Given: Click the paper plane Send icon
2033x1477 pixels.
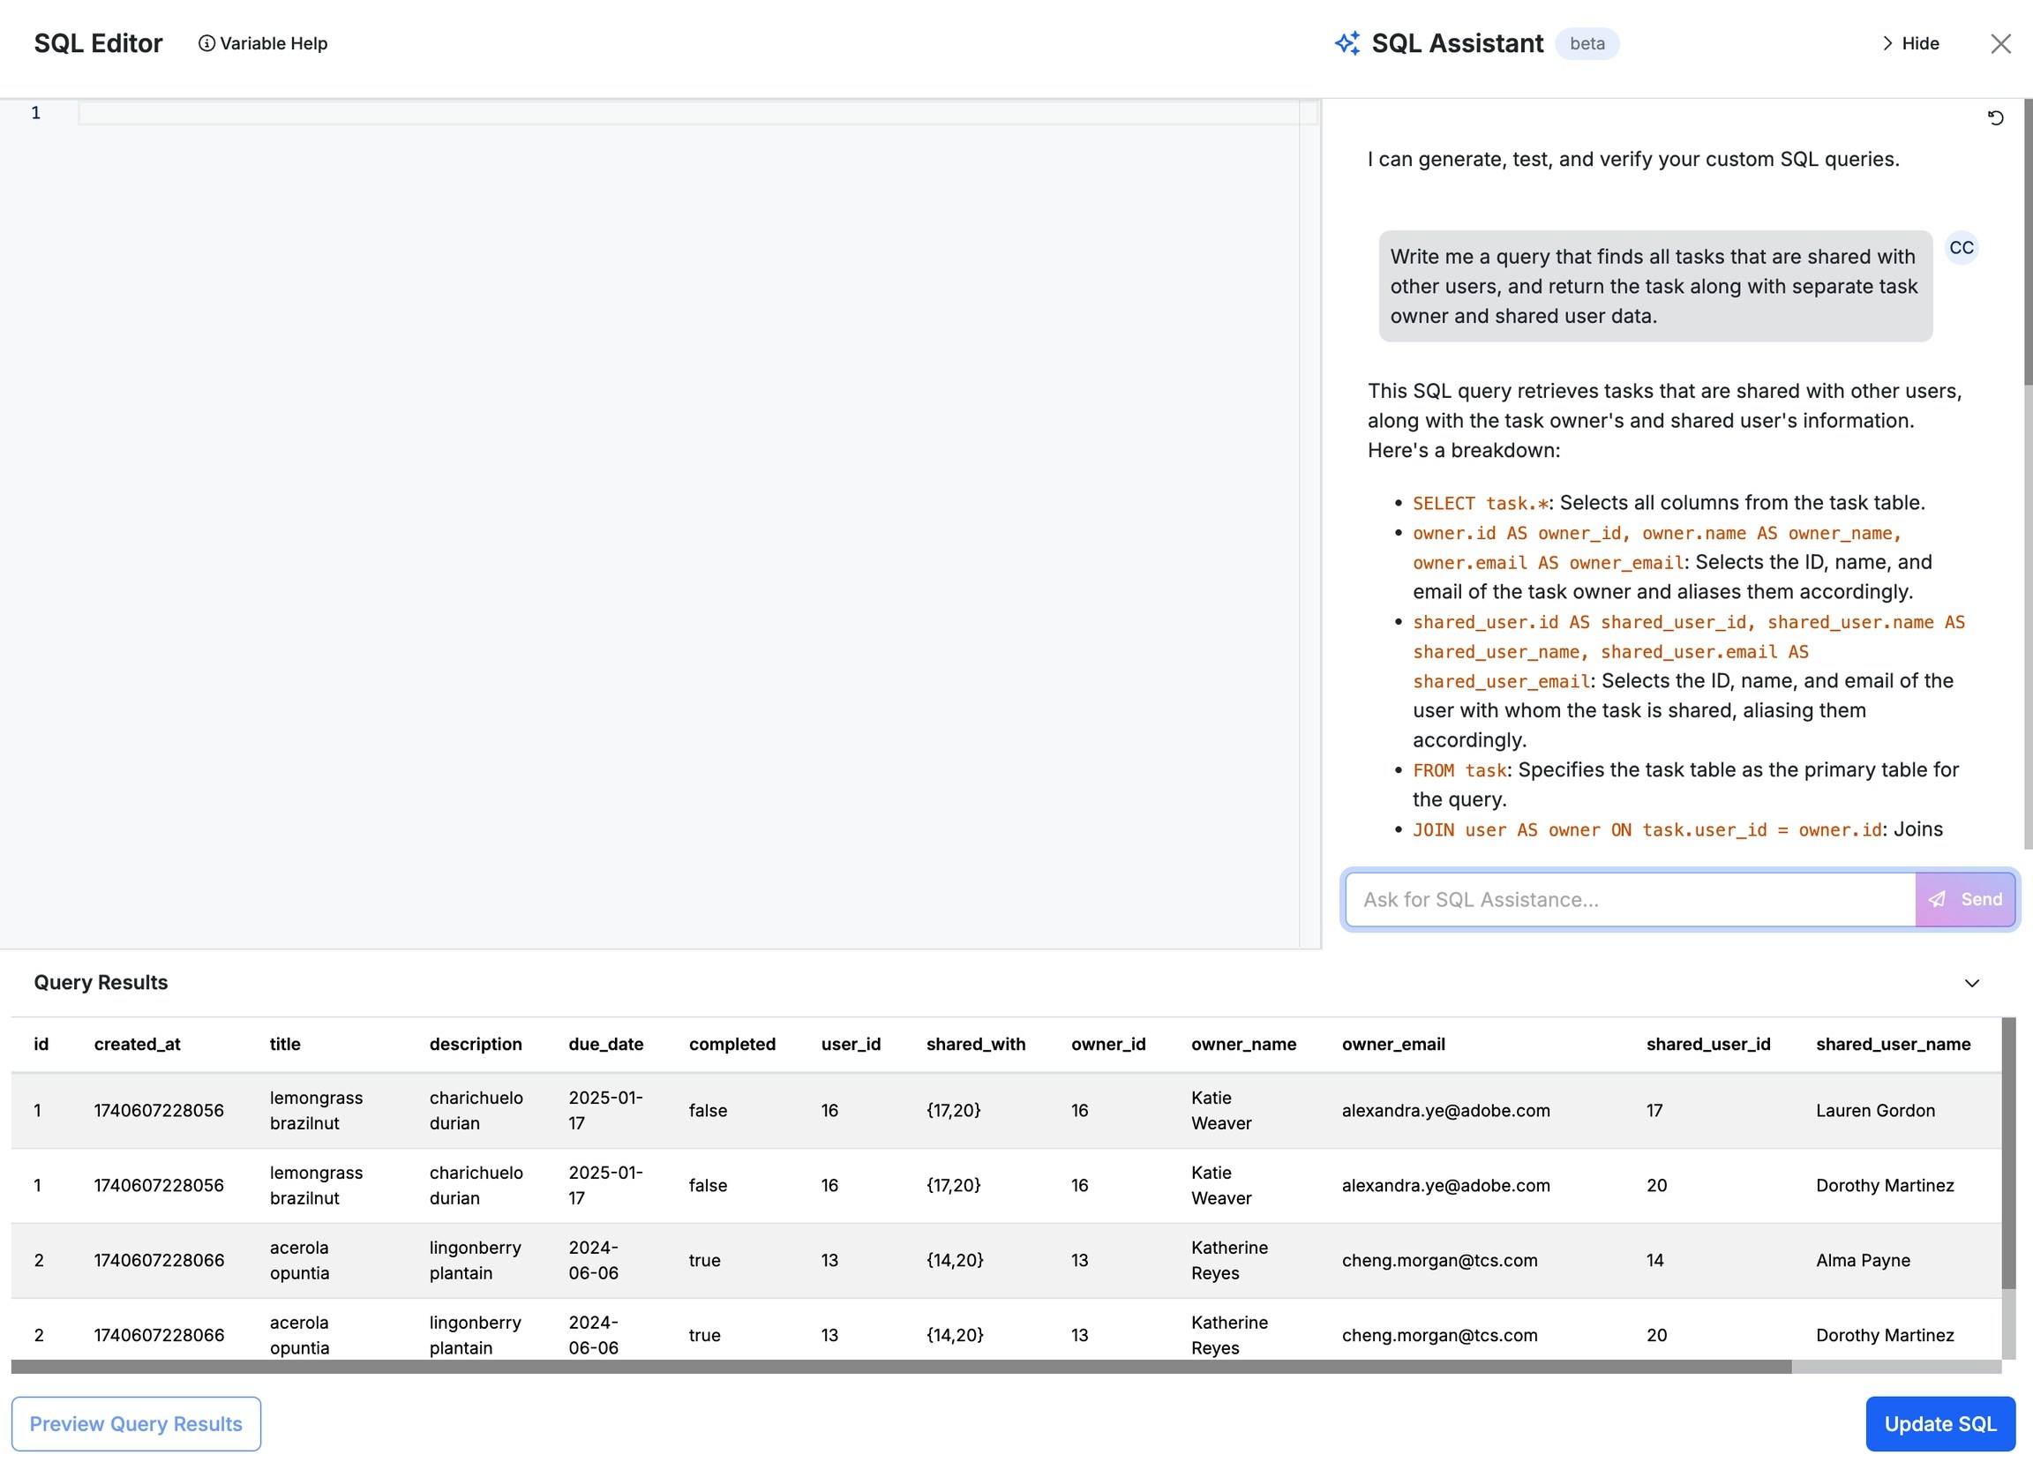Looking at the screenshot, I should pyautogui.click(x=1937, y=899).
